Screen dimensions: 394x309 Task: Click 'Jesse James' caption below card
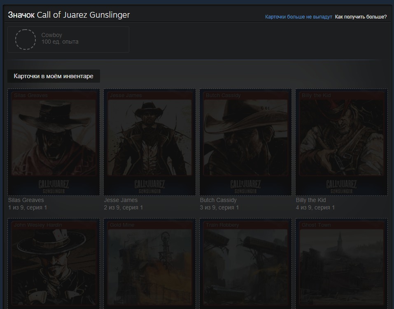pos(121,200)
